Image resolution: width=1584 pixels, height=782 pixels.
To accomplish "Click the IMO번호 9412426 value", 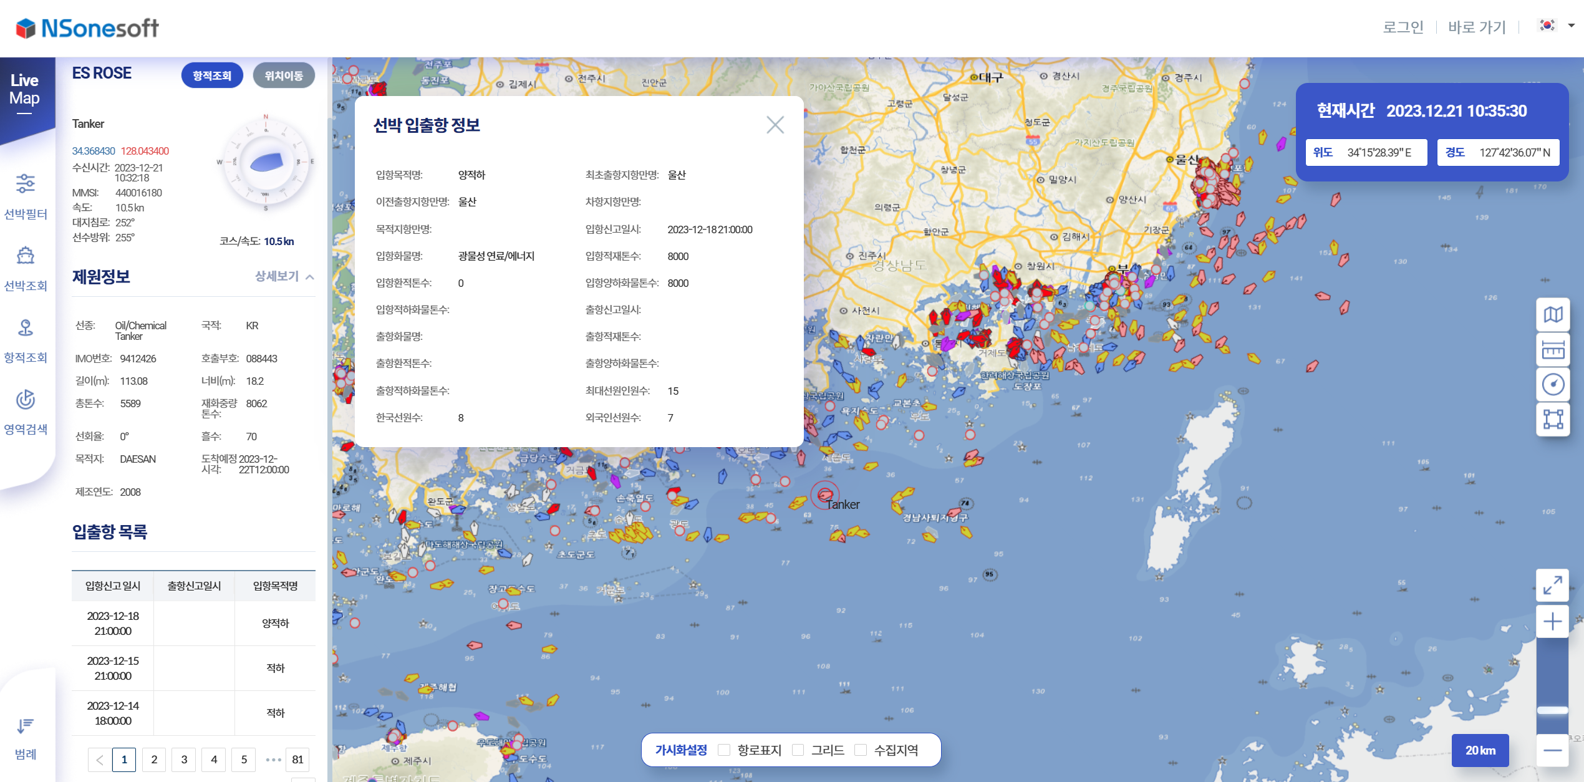I will [138, 359].
